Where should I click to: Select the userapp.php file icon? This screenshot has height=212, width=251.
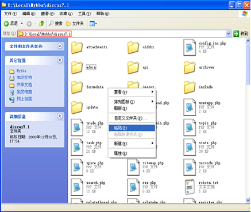tap(190, 107)
